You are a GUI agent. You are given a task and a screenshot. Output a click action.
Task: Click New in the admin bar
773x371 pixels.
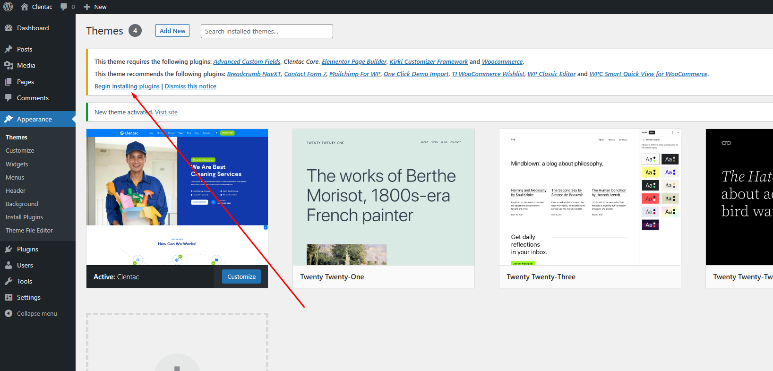pyautogui.click(x=100, y=7)
